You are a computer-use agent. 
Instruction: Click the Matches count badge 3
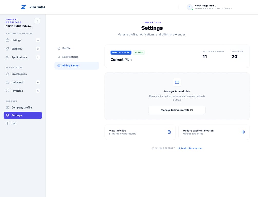pos(38,49)
